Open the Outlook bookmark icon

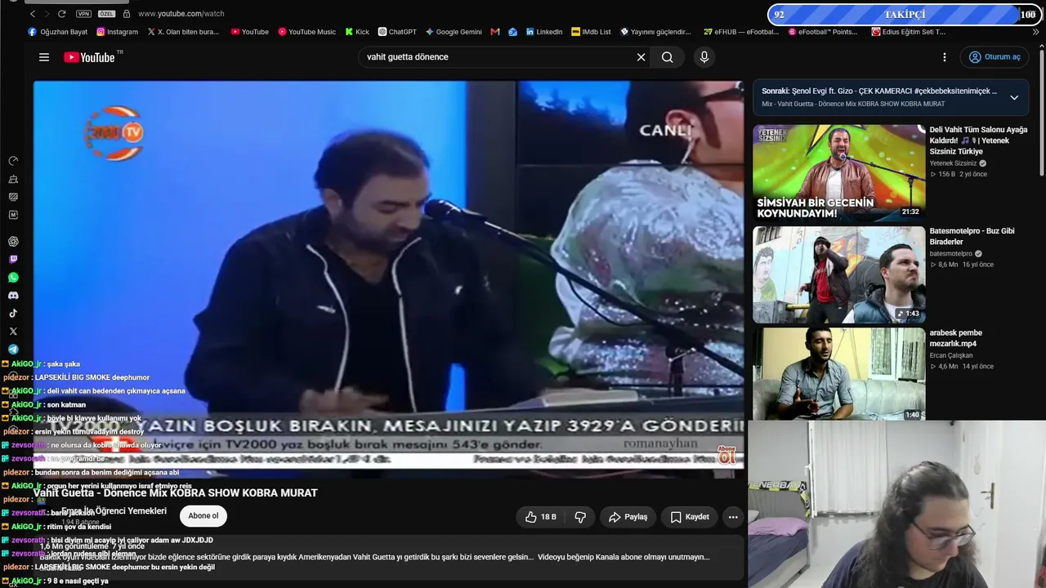click(x=512, y=32)
